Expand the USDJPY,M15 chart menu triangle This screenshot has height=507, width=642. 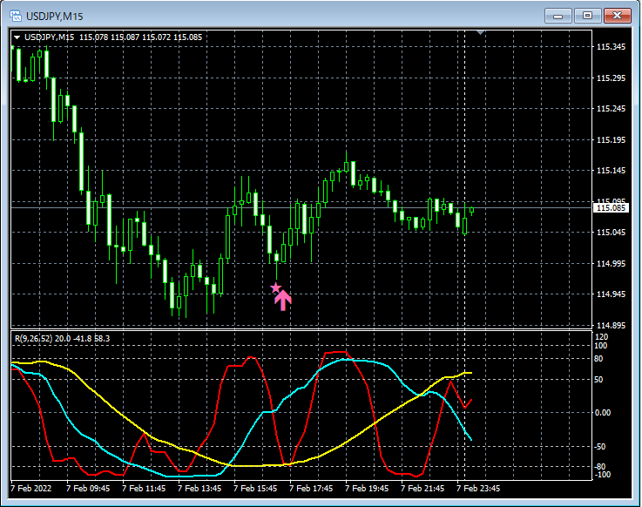pos(17,37)
